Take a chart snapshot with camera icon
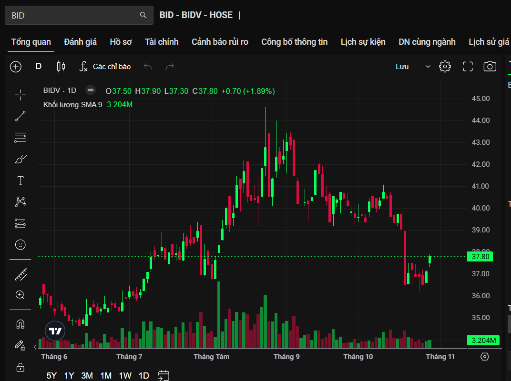Image resolution: width=511 pixels, height=381 pixels. coord(490,67)
